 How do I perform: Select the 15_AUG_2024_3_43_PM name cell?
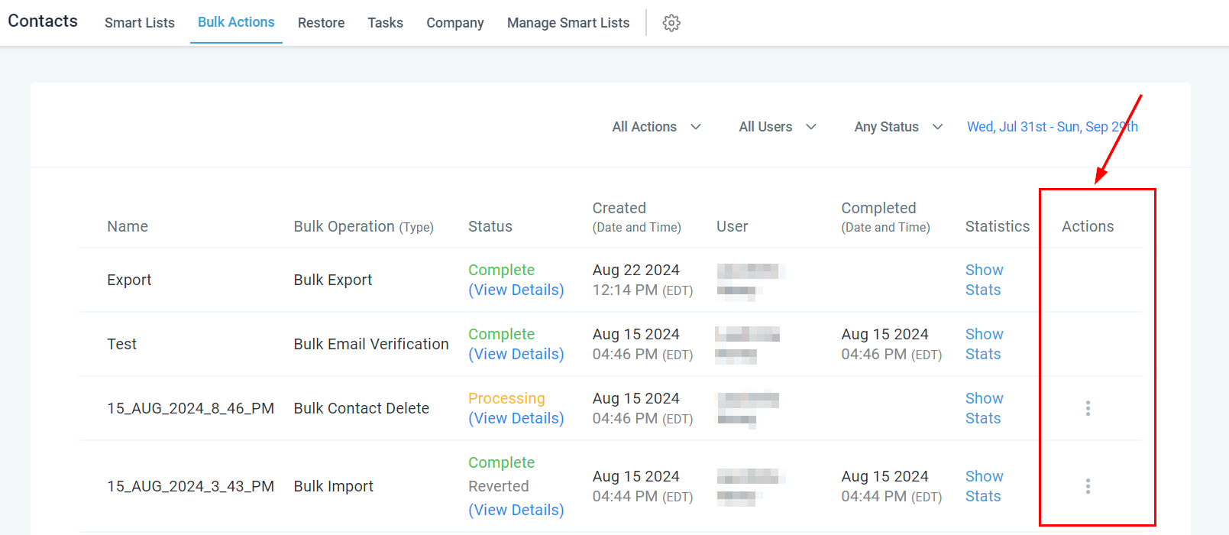(190, 486)
